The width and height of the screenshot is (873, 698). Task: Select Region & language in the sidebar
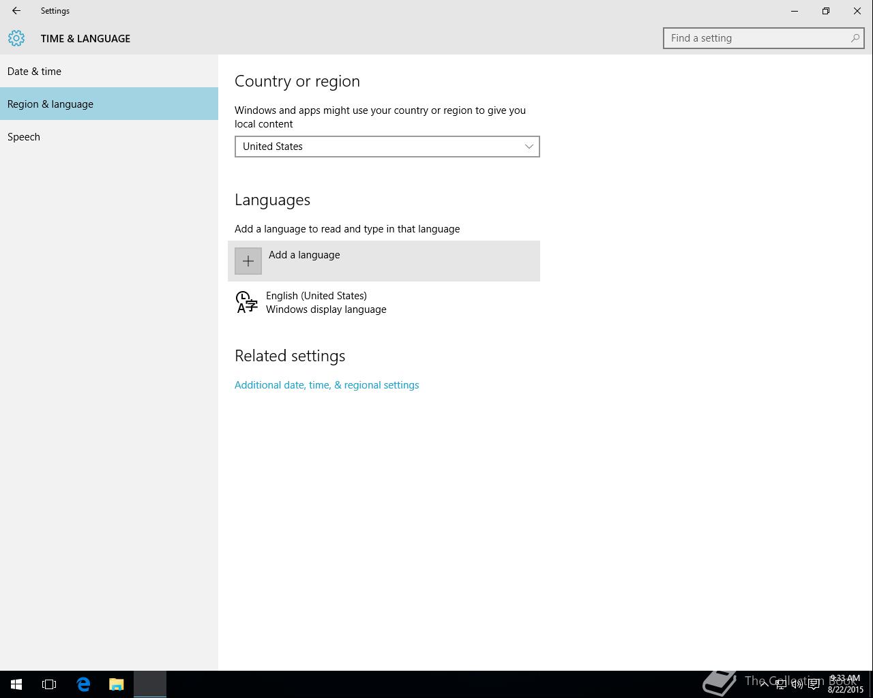[x=109, y=104]
